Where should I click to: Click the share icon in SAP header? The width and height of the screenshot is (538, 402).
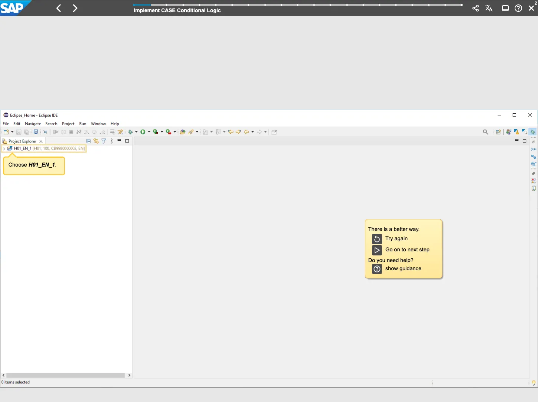[475, 8]
